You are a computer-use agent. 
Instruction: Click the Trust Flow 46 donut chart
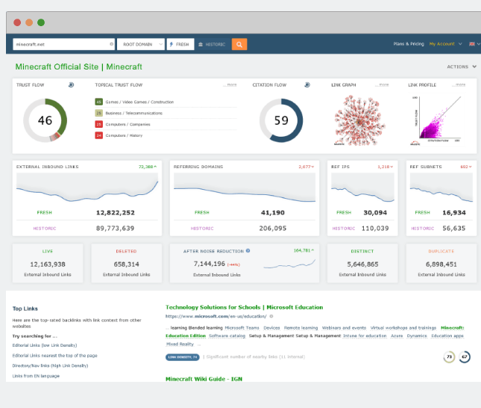click(x=45, y=120)
